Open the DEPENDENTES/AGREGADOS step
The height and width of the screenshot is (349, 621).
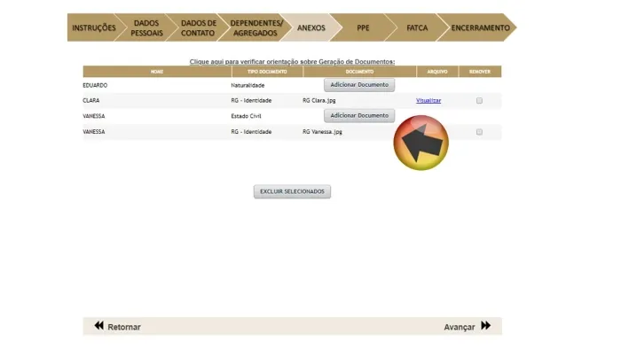click(x=256, y=27)
